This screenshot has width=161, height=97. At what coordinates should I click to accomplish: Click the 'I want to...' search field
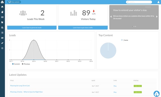[x=139, y=2]
